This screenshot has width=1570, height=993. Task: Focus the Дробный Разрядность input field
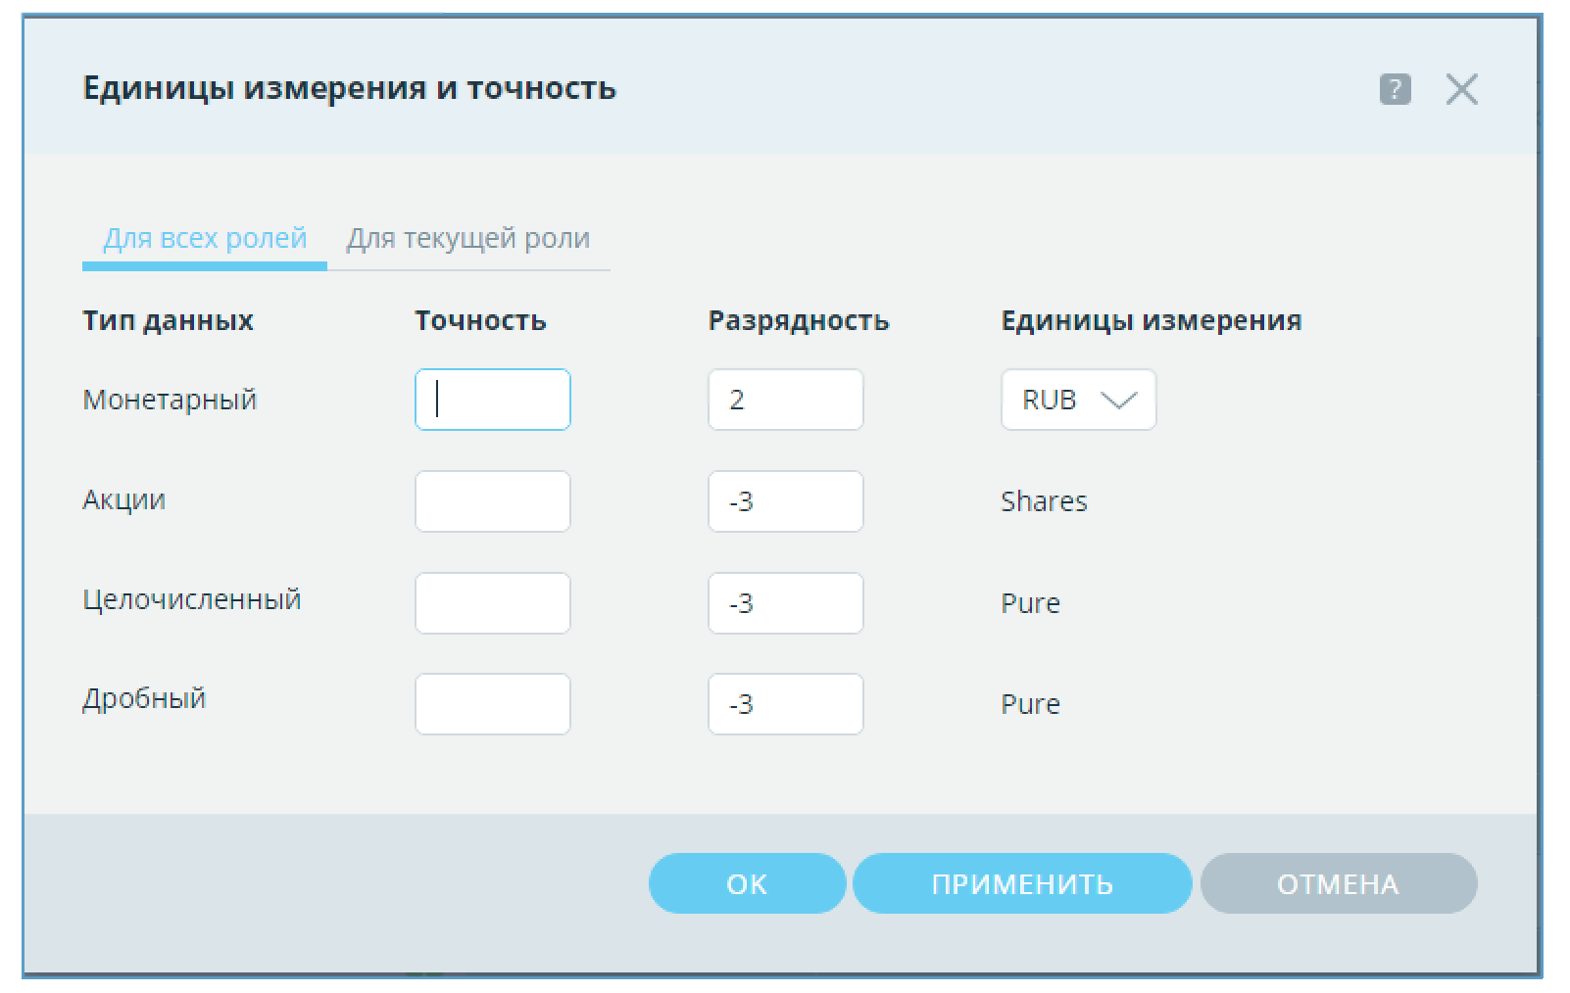(785, 704)
